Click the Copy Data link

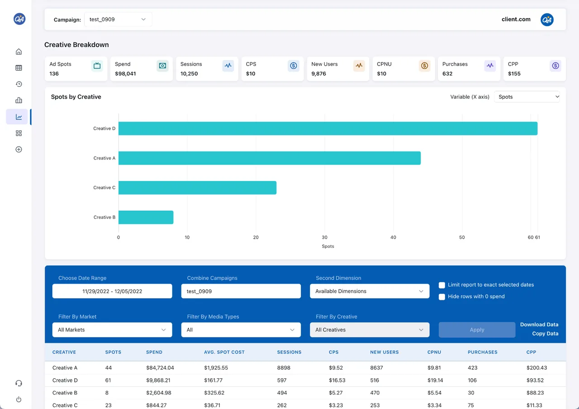coord(545,333)
